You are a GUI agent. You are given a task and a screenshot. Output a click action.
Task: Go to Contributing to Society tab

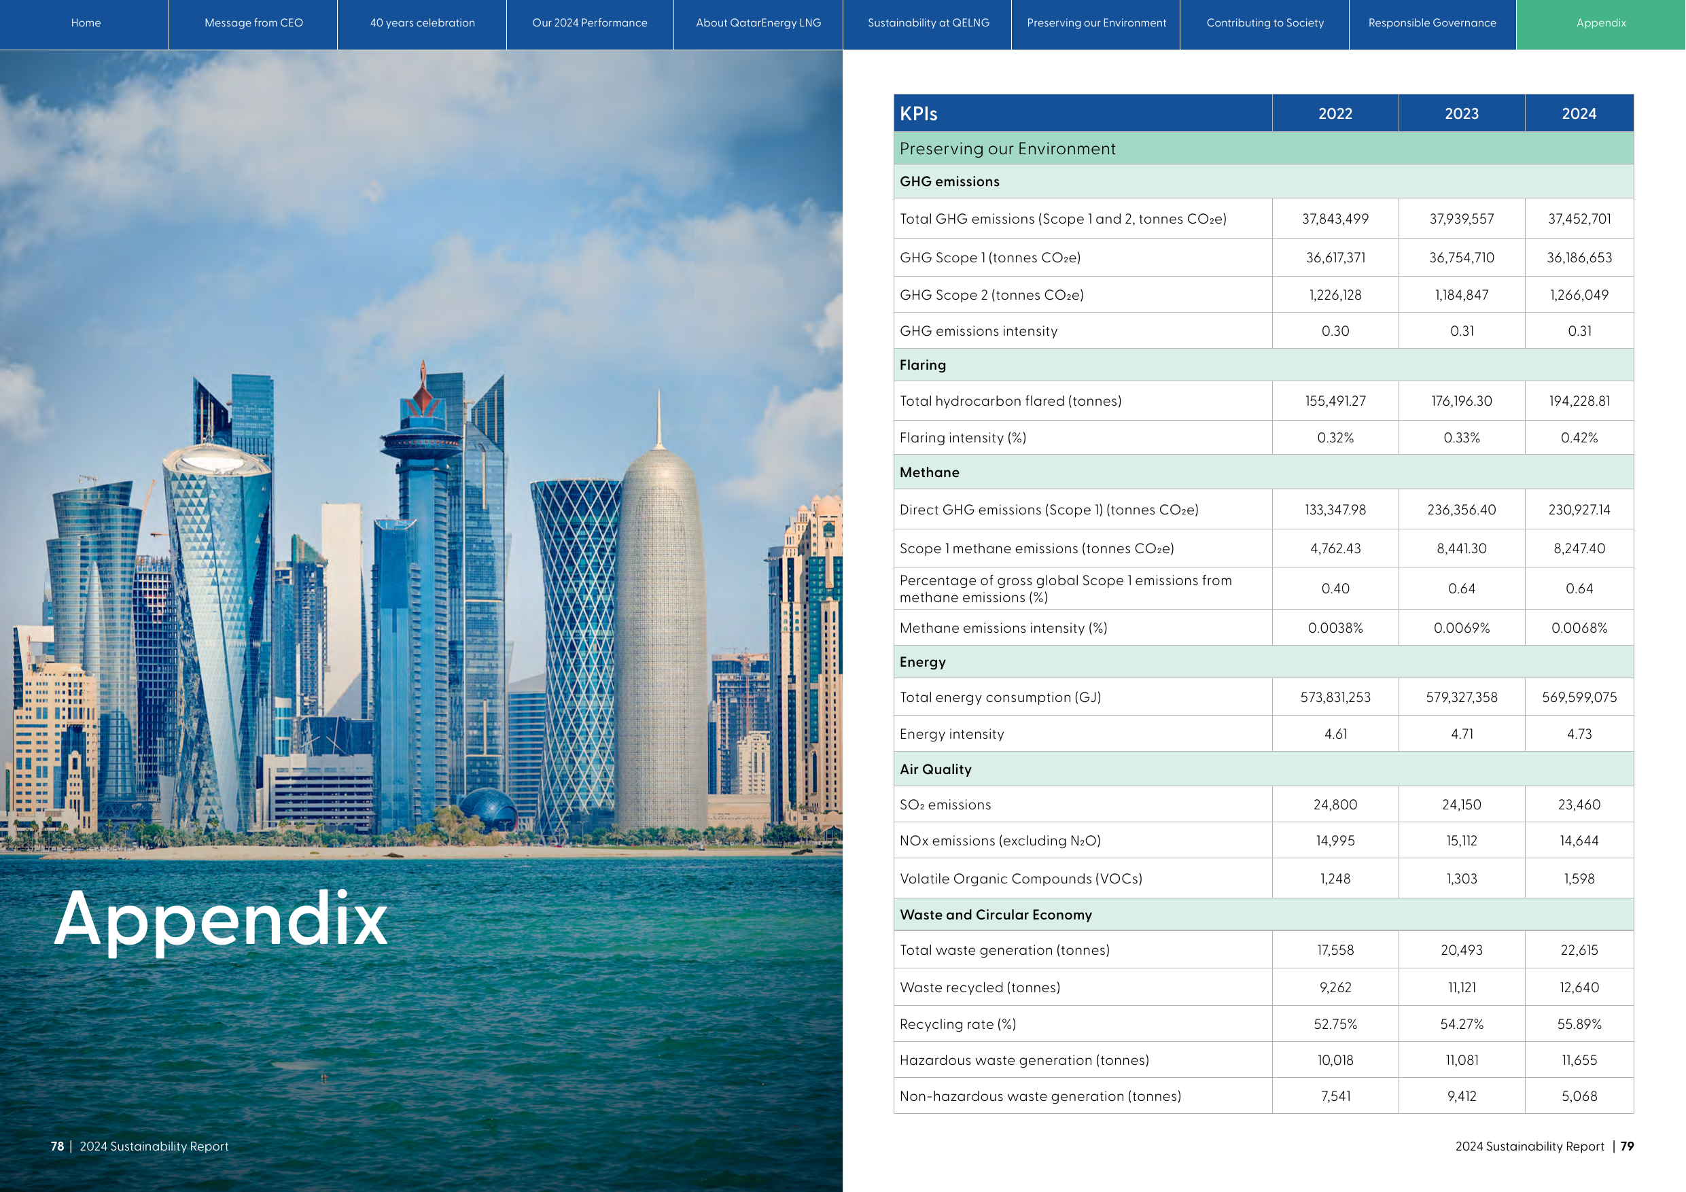click(x=1265, y=23)
